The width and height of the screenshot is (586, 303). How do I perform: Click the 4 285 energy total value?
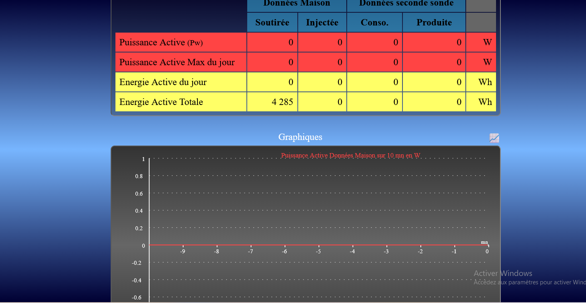(282, 102)
